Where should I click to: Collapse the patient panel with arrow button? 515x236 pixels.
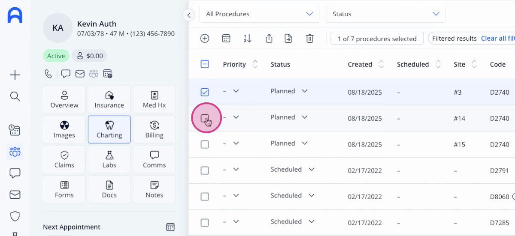(x=188, y=15)
